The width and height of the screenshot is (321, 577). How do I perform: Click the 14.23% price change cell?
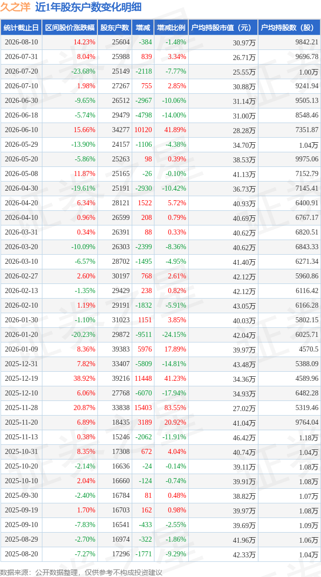pos(85,42)
